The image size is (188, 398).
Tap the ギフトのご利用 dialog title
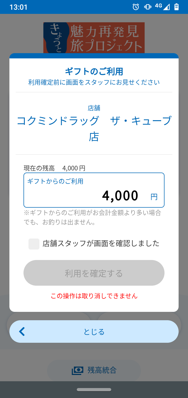coord(94,71)
